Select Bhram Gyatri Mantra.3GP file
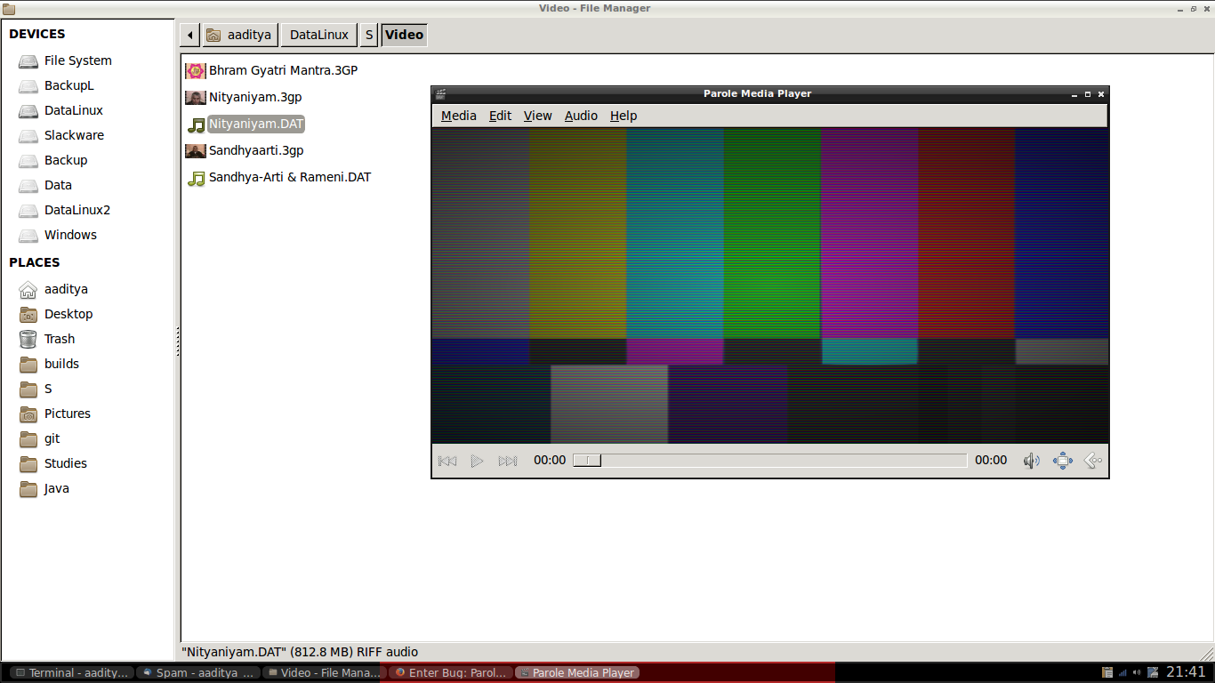Screen dimensions: 1215x683 [282, 70]
